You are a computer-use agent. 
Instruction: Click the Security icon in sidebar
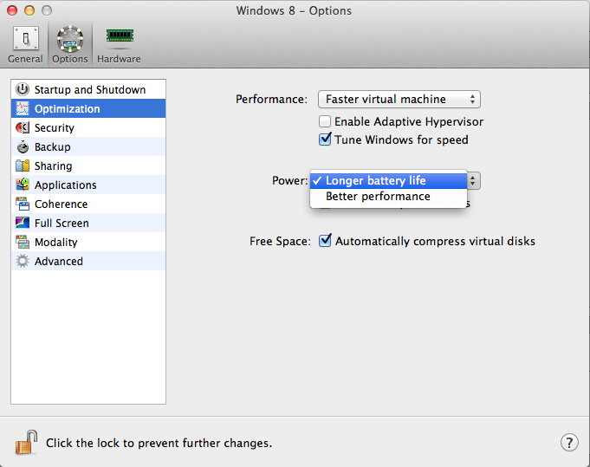(x=23, y=128)
